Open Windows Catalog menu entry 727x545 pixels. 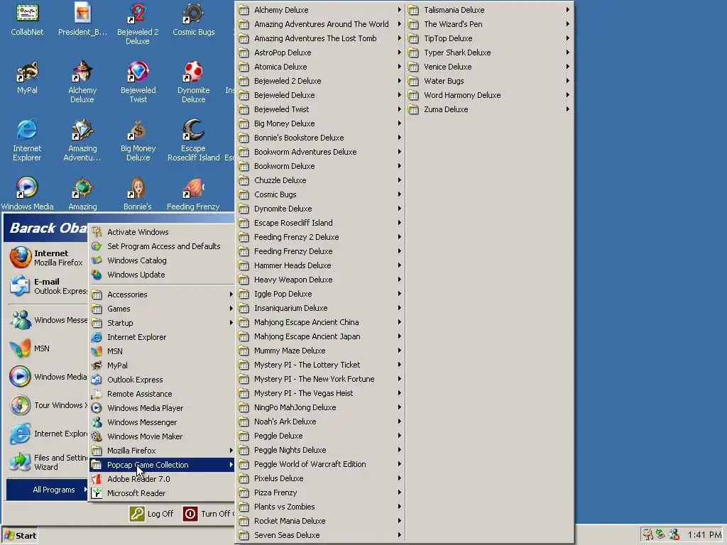pos(162,260)
